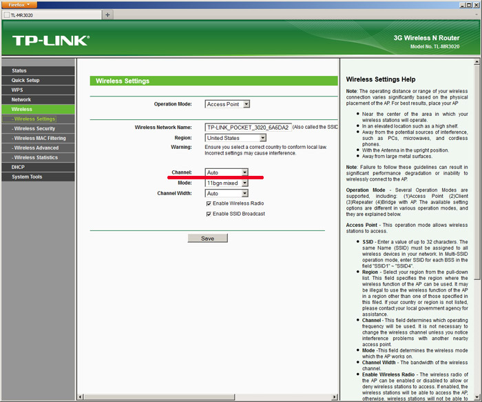Go to the Wireless Statistics submenu
This screenshot has width=482, height=402.
click(38, 157)
